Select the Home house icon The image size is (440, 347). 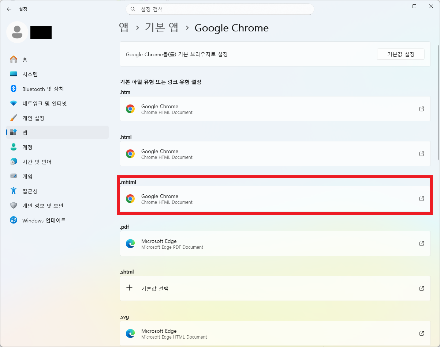[x=14, y=60]
